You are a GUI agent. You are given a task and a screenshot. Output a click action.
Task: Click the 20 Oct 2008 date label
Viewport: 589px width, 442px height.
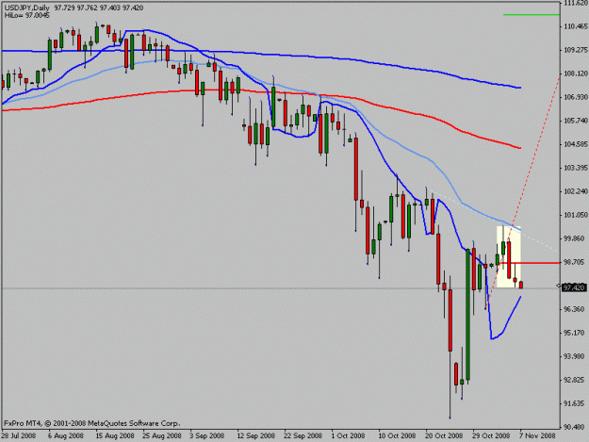click(x=444, y=435)
